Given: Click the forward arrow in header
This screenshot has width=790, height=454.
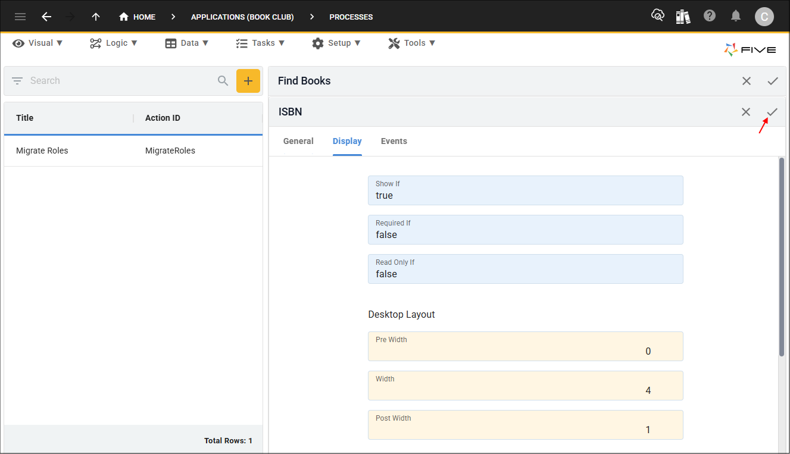Looking at the screenshot, I should pyautogui.click(x=70, y=17).
